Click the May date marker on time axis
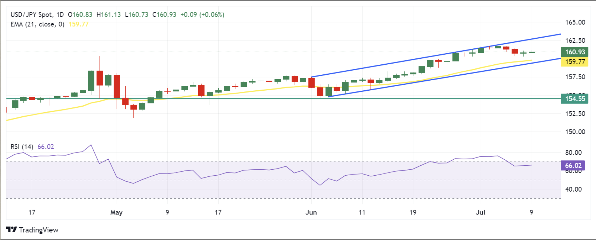596x240 pixels. 116,212
